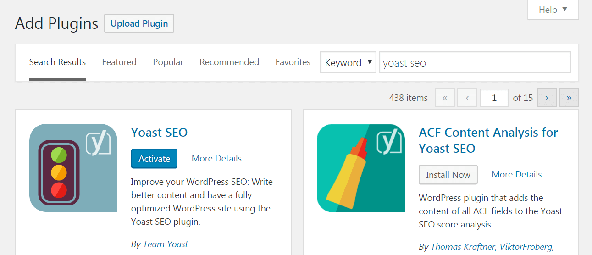The width and height of the screenshot is (592, 255).
Task: Switch to the Popular tab
Action: tap(168, 62)
